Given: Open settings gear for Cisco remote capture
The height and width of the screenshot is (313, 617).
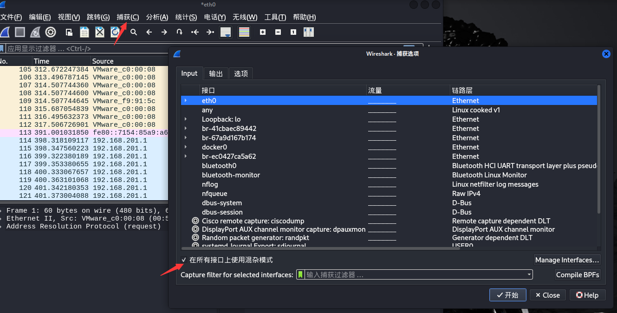Looking at the screenshot, I should 195,221.
